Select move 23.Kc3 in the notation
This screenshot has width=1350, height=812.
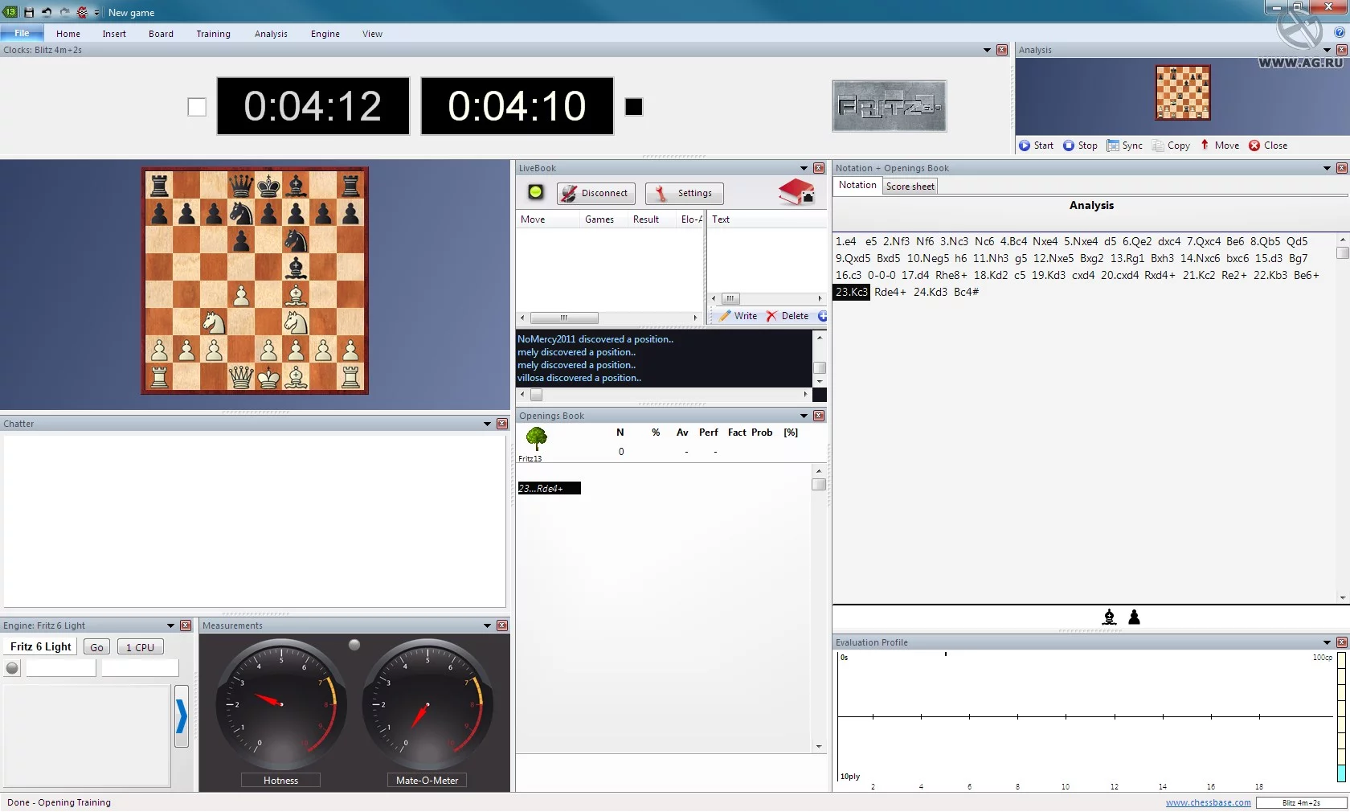point(852,292)
